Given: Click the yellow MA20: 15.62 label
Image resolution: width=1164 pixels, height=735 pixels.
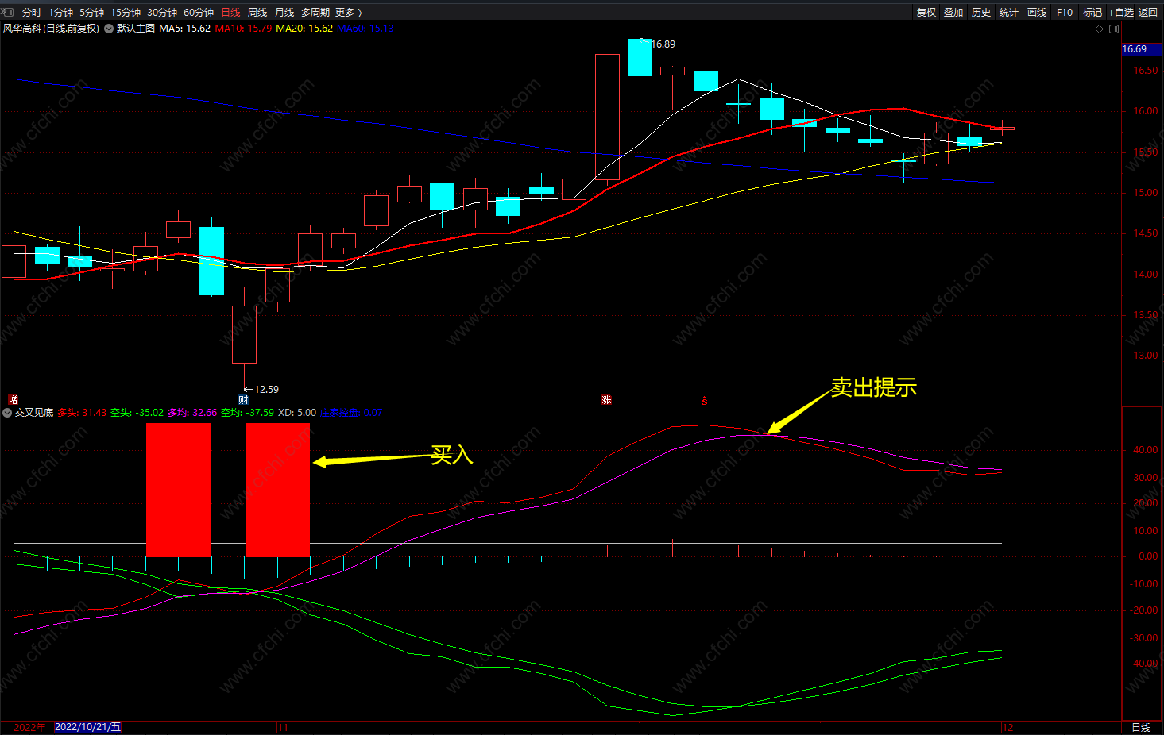Looking at the screenshot, I should click(x=304, y=29).
